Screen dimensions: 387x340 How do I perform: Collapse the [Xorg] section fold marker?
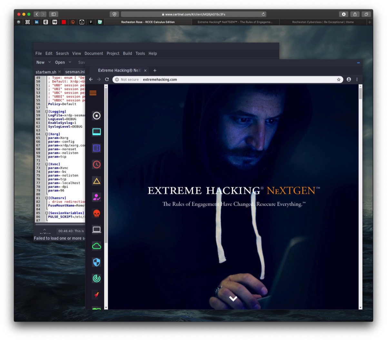(46, 134)
